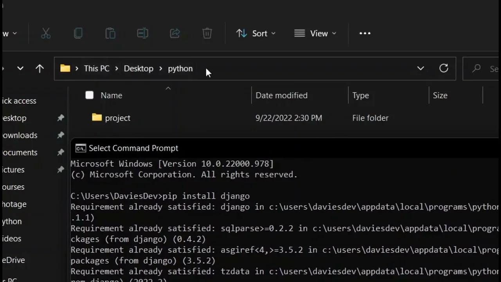Click the Share icon in toolbar
The height and width of the screenshot is (282, 501).
175,34
